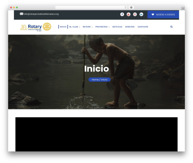
Task: Click the Acceso a Socios button
Action: (163, 15)
